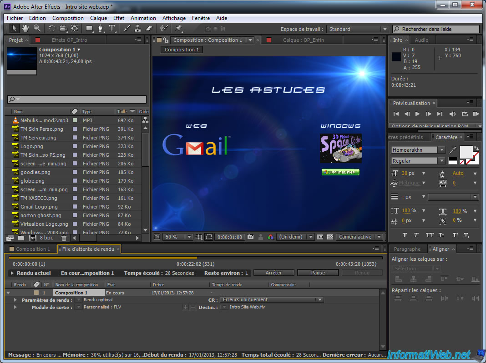Viewport: 486px width, 363px height.
Task: Switch to the Paragraphe tab
Action: click(407, 249)
